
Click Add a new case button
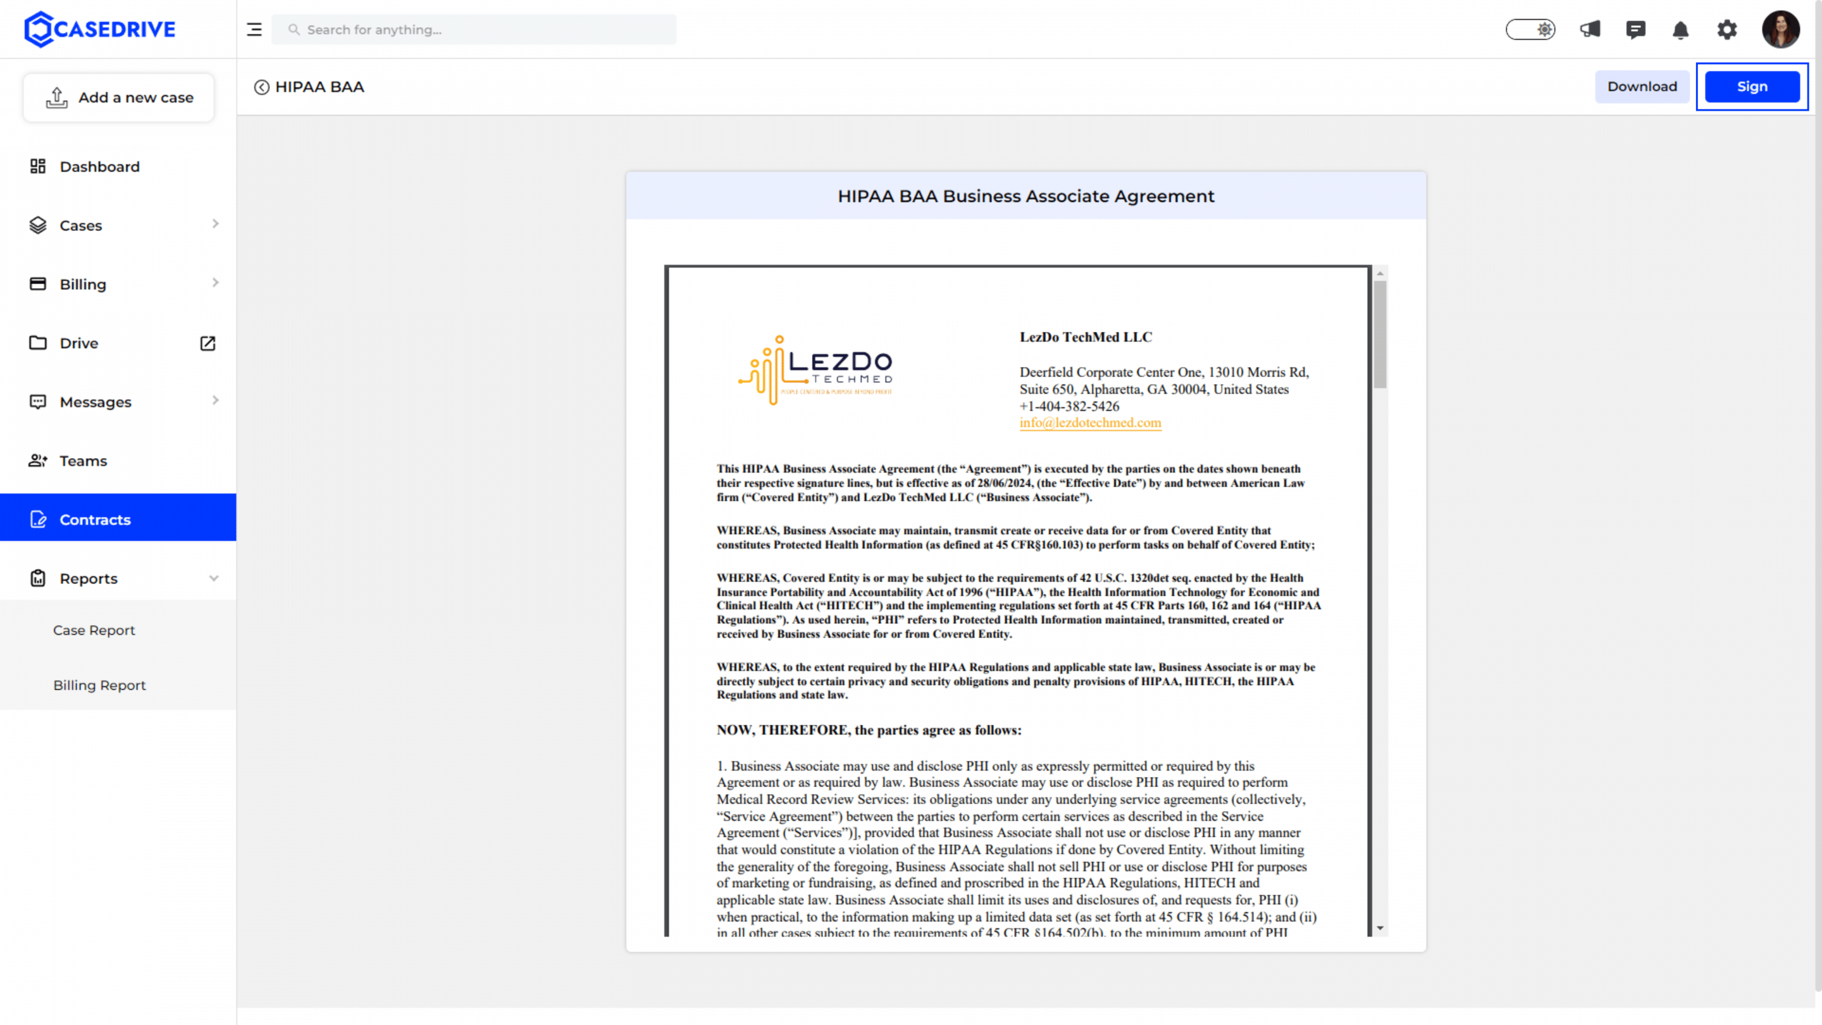[118, 97]
